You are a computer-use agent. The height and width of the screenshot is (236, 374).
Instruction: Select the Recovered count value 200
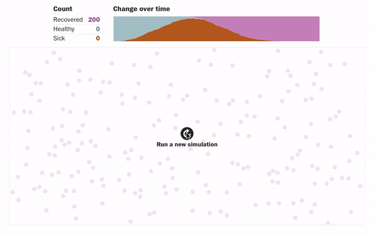pos(94,19)
